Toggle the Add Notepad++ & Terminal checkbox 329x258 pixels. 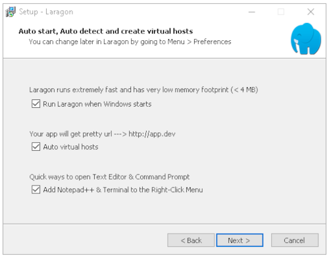tap(36, 190)
